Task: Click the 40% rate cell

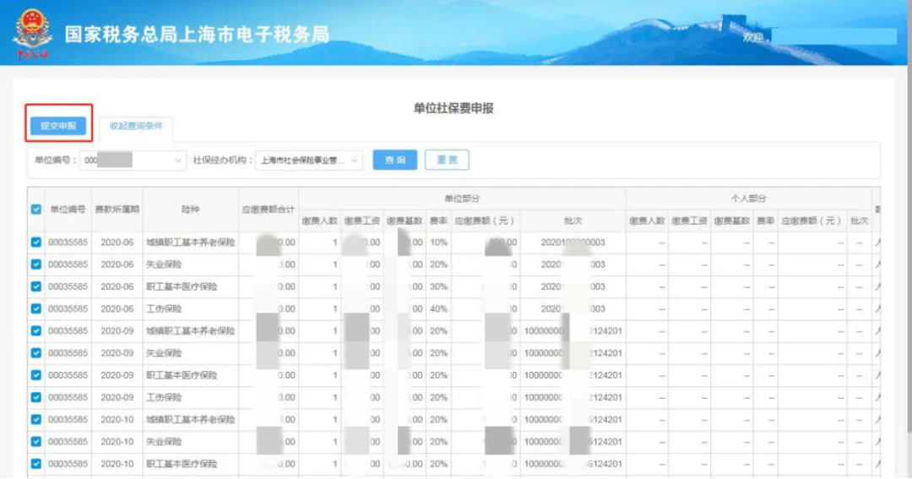Action: [438, 308]
